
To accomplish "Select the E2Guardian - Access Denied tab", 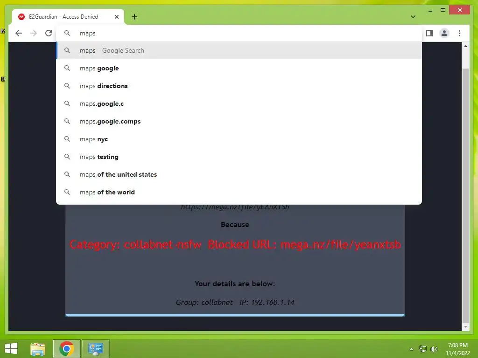I will tap(68, 17).
